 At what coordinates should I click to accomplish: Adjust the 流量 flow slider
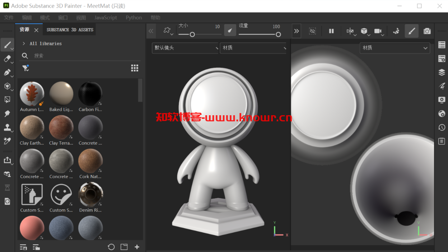(x=260, y=34)
